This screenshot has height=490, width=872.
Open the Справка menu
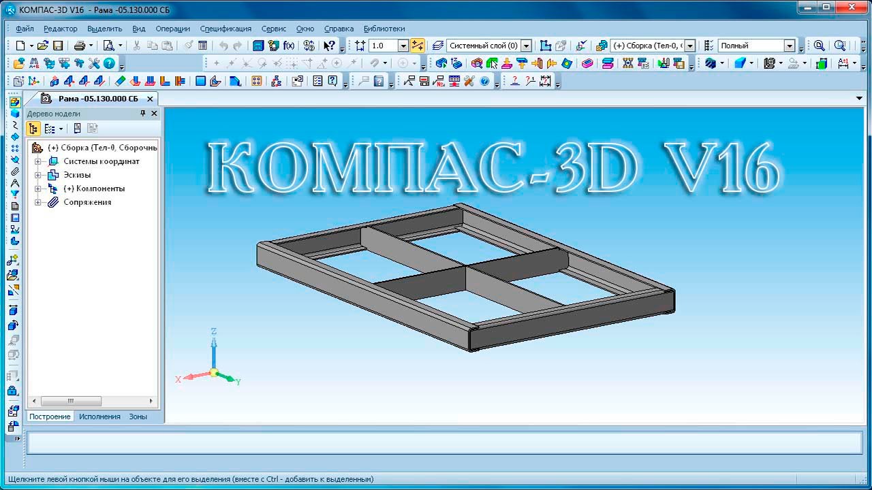pos(339,29)
